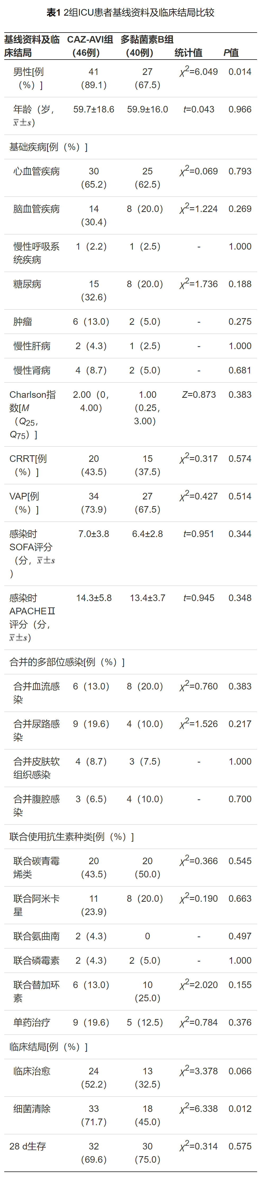The height and width of the screenshot is (1181, 260).
Task: Click the 统计值 column header
Action: tap(189, 53)
